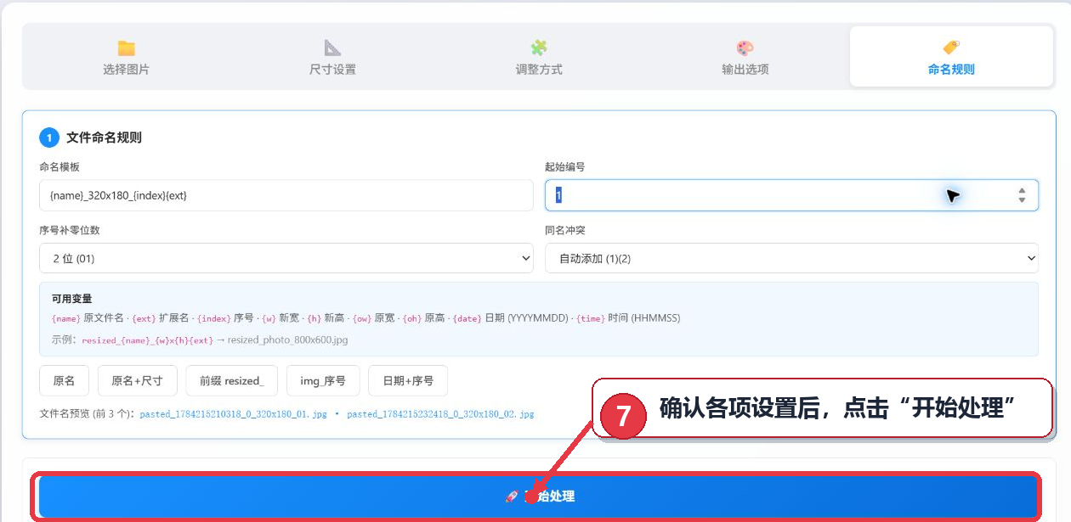
Task: Open the 选择图片 tab
Action: tap(126, 57)
